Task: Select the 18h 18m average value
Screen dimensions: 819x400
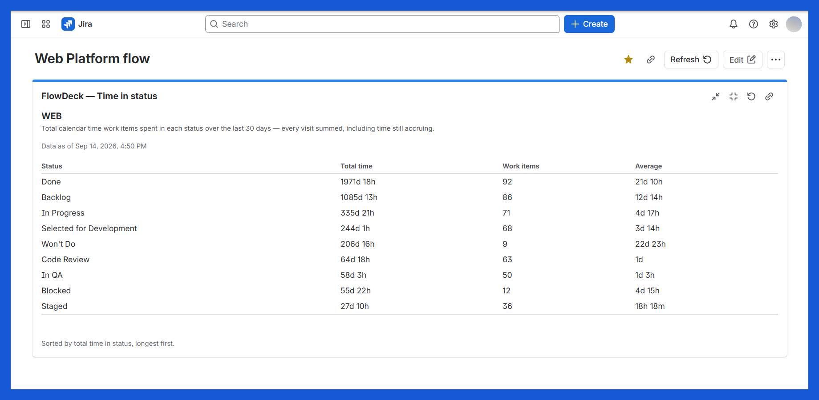Action: (x=650, y=306)
